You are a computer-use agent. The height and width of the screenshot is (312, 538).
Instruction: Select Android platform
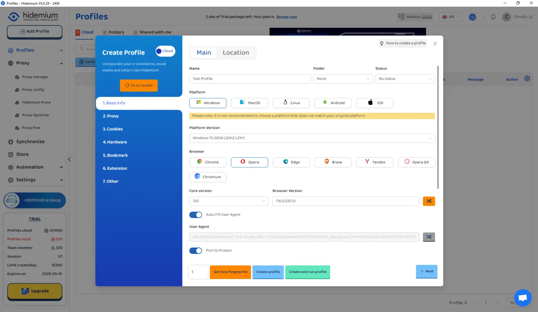333,103
